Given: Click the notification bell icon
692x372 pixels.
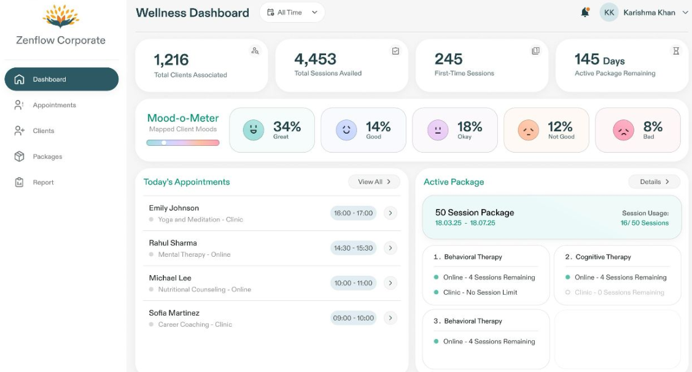Looking at the screenshot, I should click(585, 12).
